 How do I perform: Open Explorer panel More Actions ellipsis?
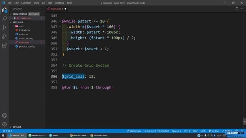(41, 9)
